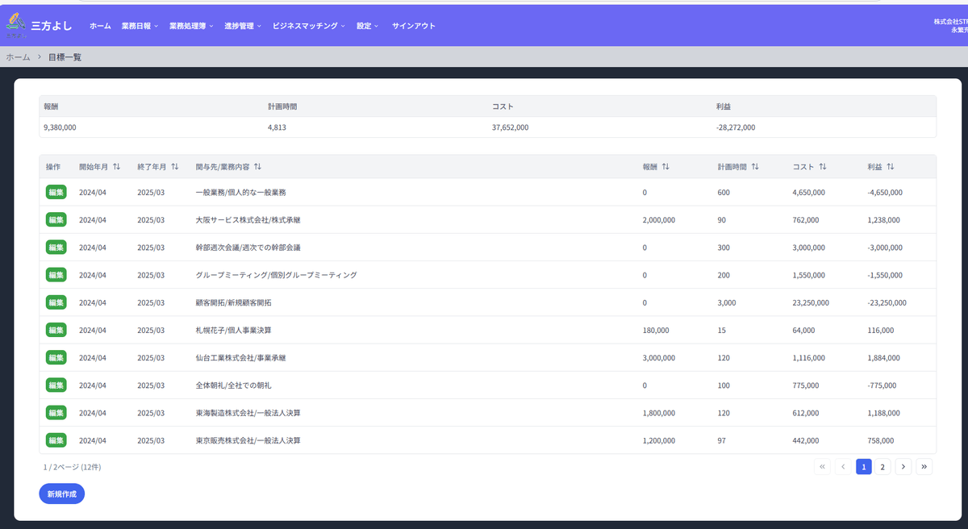Sort table by コスト sort icon
968x529 pixels.
823,167
